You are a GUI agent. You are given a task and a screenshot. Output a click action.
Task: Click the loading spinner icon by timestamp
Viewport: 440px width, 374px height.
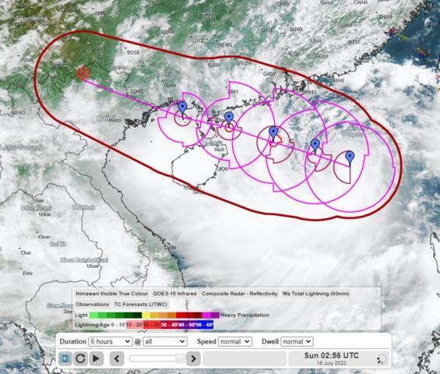(x=382, y=359)
